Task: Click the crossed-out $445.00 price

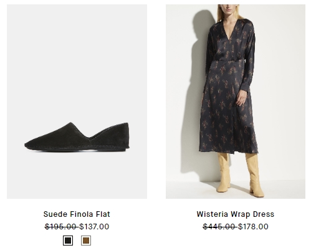Action: 219,227
